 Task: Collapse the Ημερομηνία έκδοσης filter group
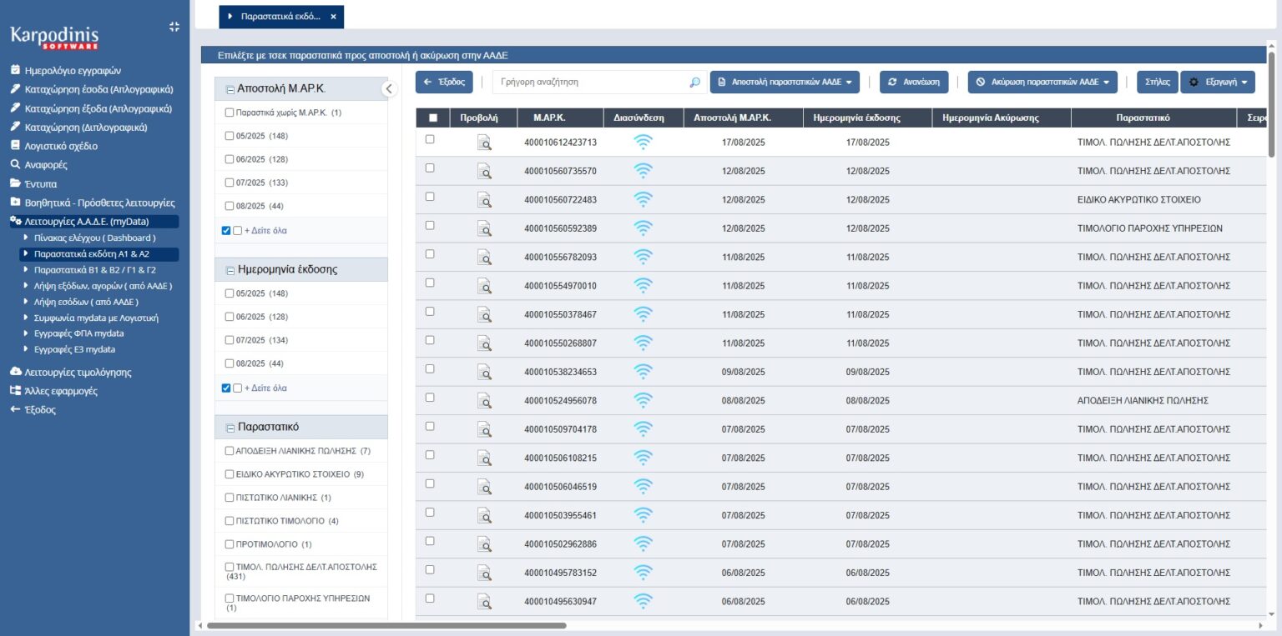coord(230,270)
